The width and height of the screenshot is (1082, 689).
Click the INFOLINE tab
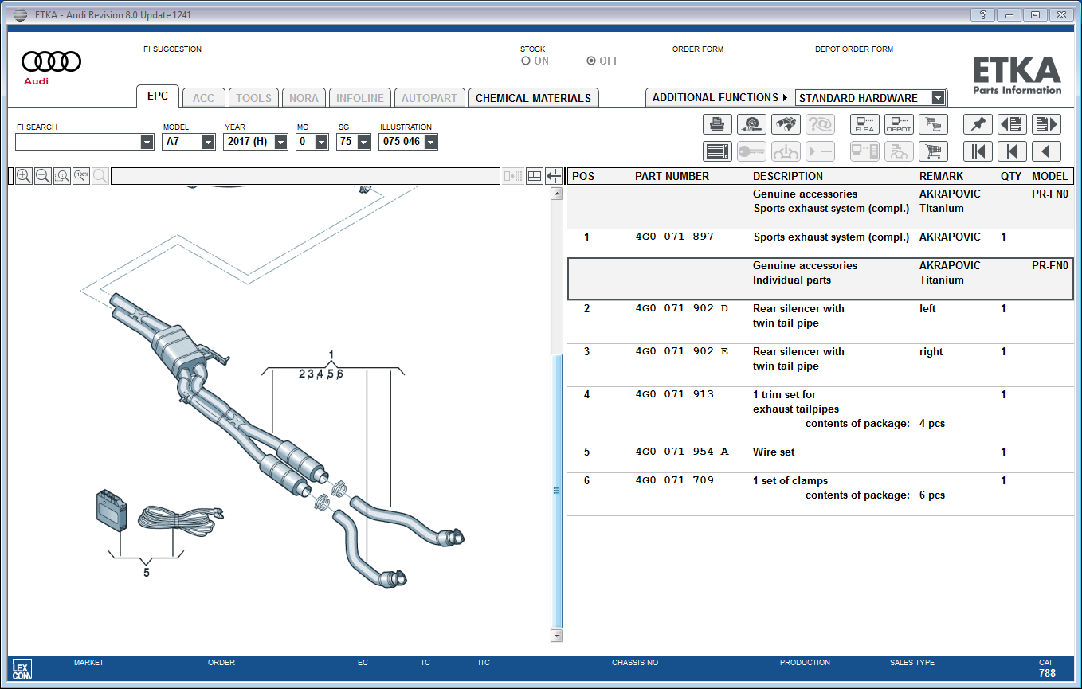360,98
